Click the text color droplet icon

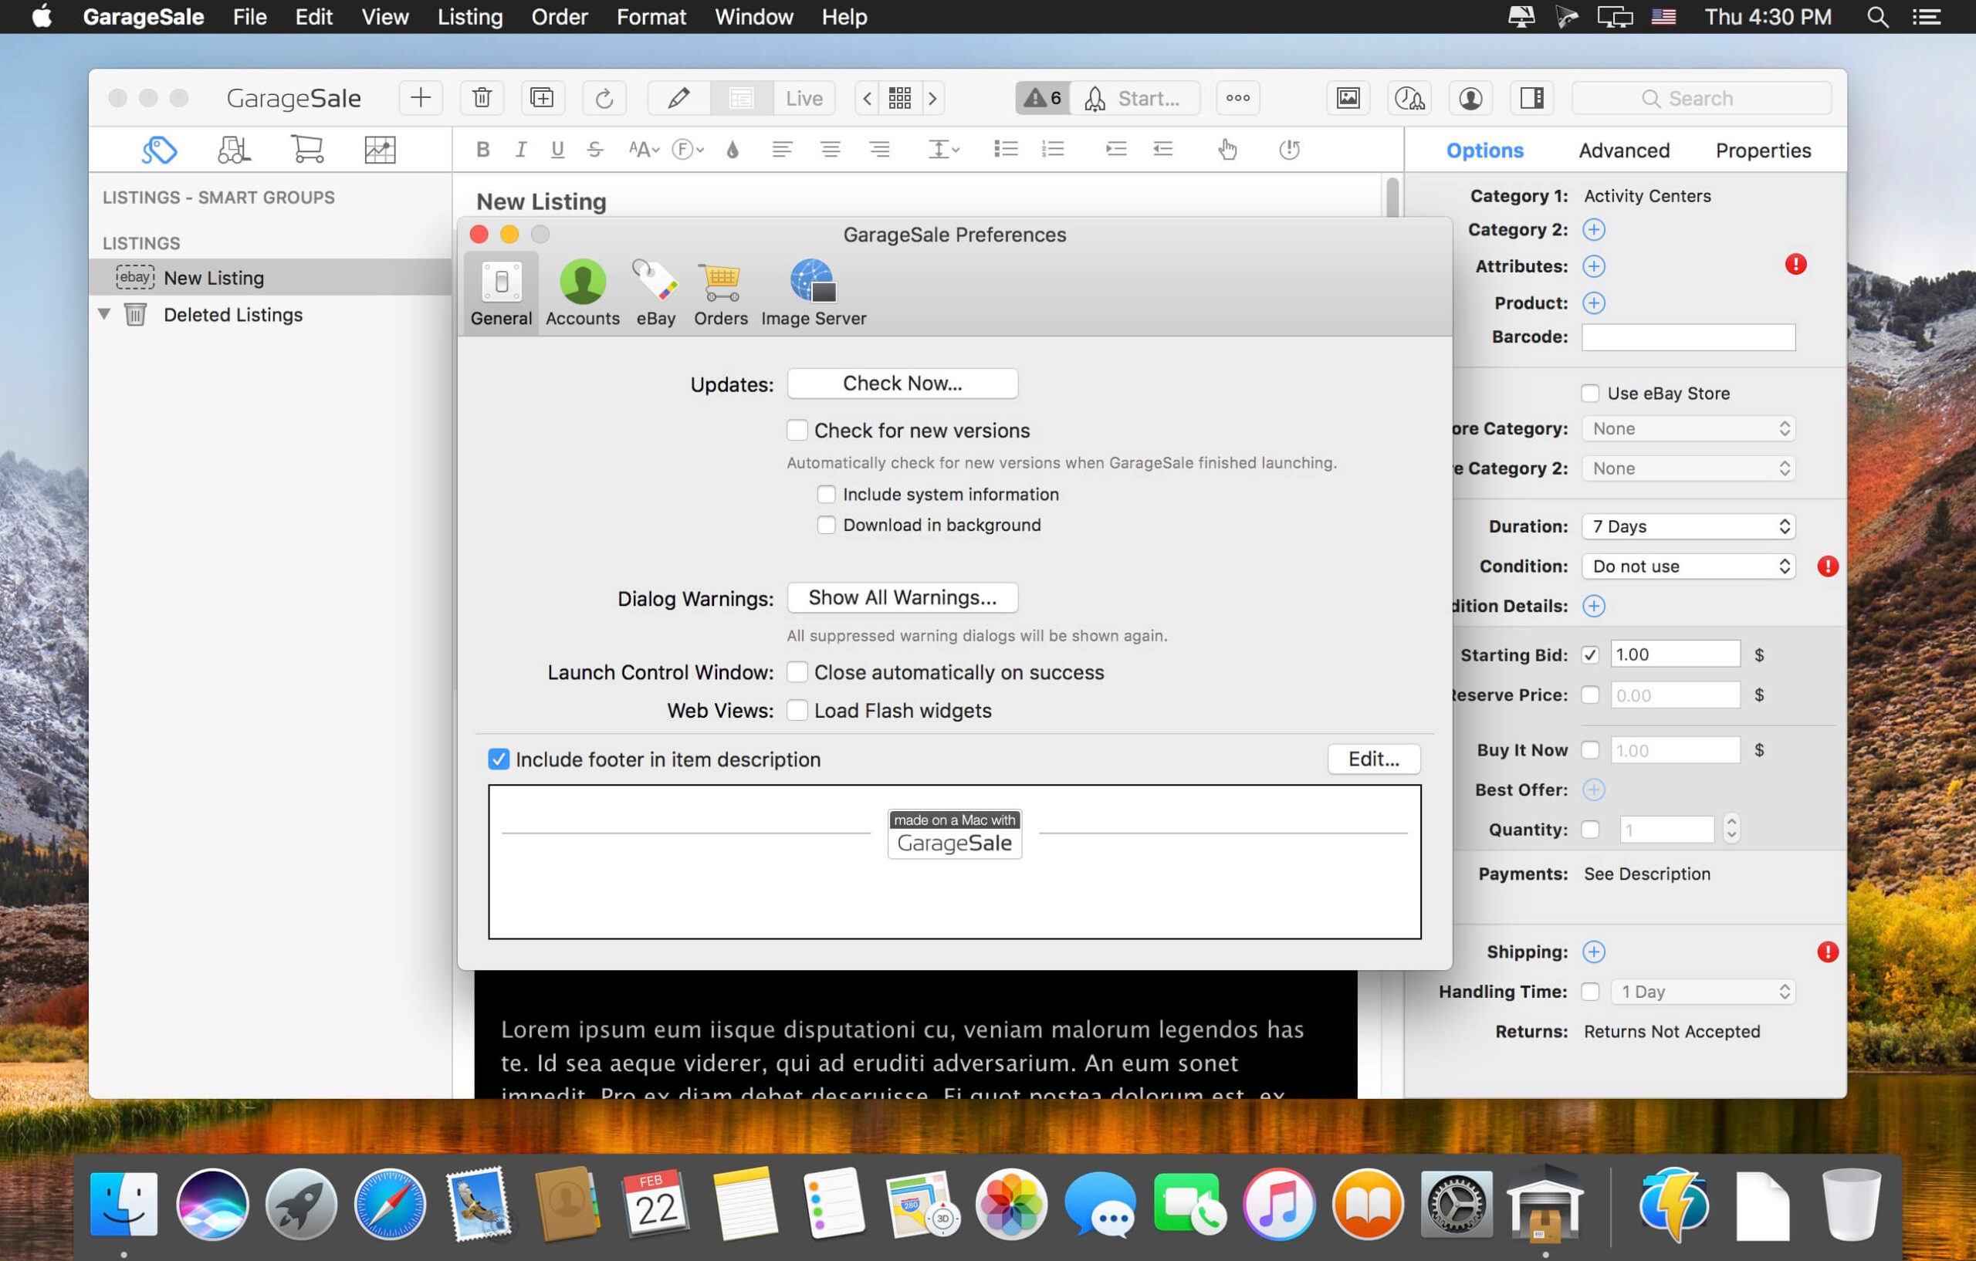coord(733,149)
